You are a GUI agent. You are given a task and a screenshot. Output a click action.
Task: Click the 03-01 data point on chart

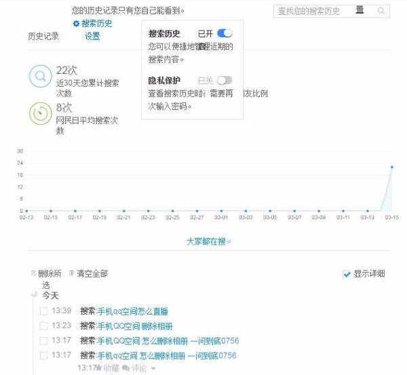pyautogui.click(x=221, y=211)
